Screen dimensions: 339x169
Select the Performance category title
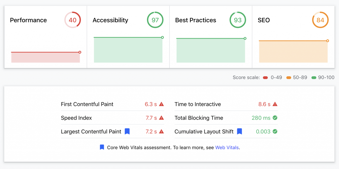pos(28,20)
